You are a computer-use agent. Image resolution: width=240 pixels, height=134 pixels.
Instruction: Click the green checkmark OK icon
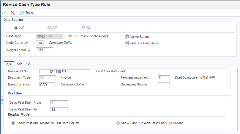[x=4, y=13]
